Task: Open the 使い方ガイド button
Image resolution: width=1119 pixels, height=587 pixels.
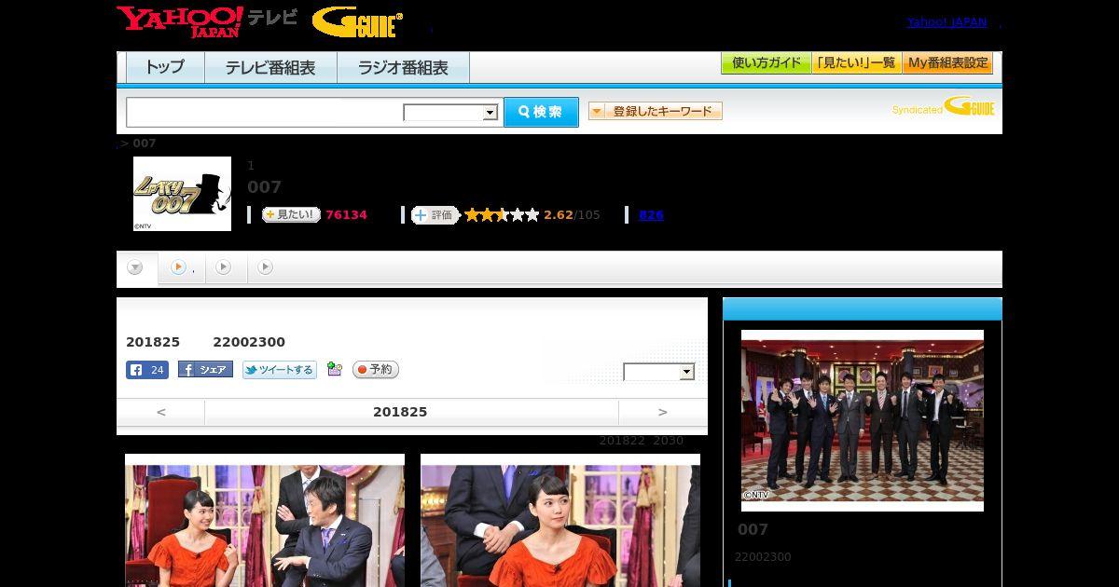Action: (766, 63)
